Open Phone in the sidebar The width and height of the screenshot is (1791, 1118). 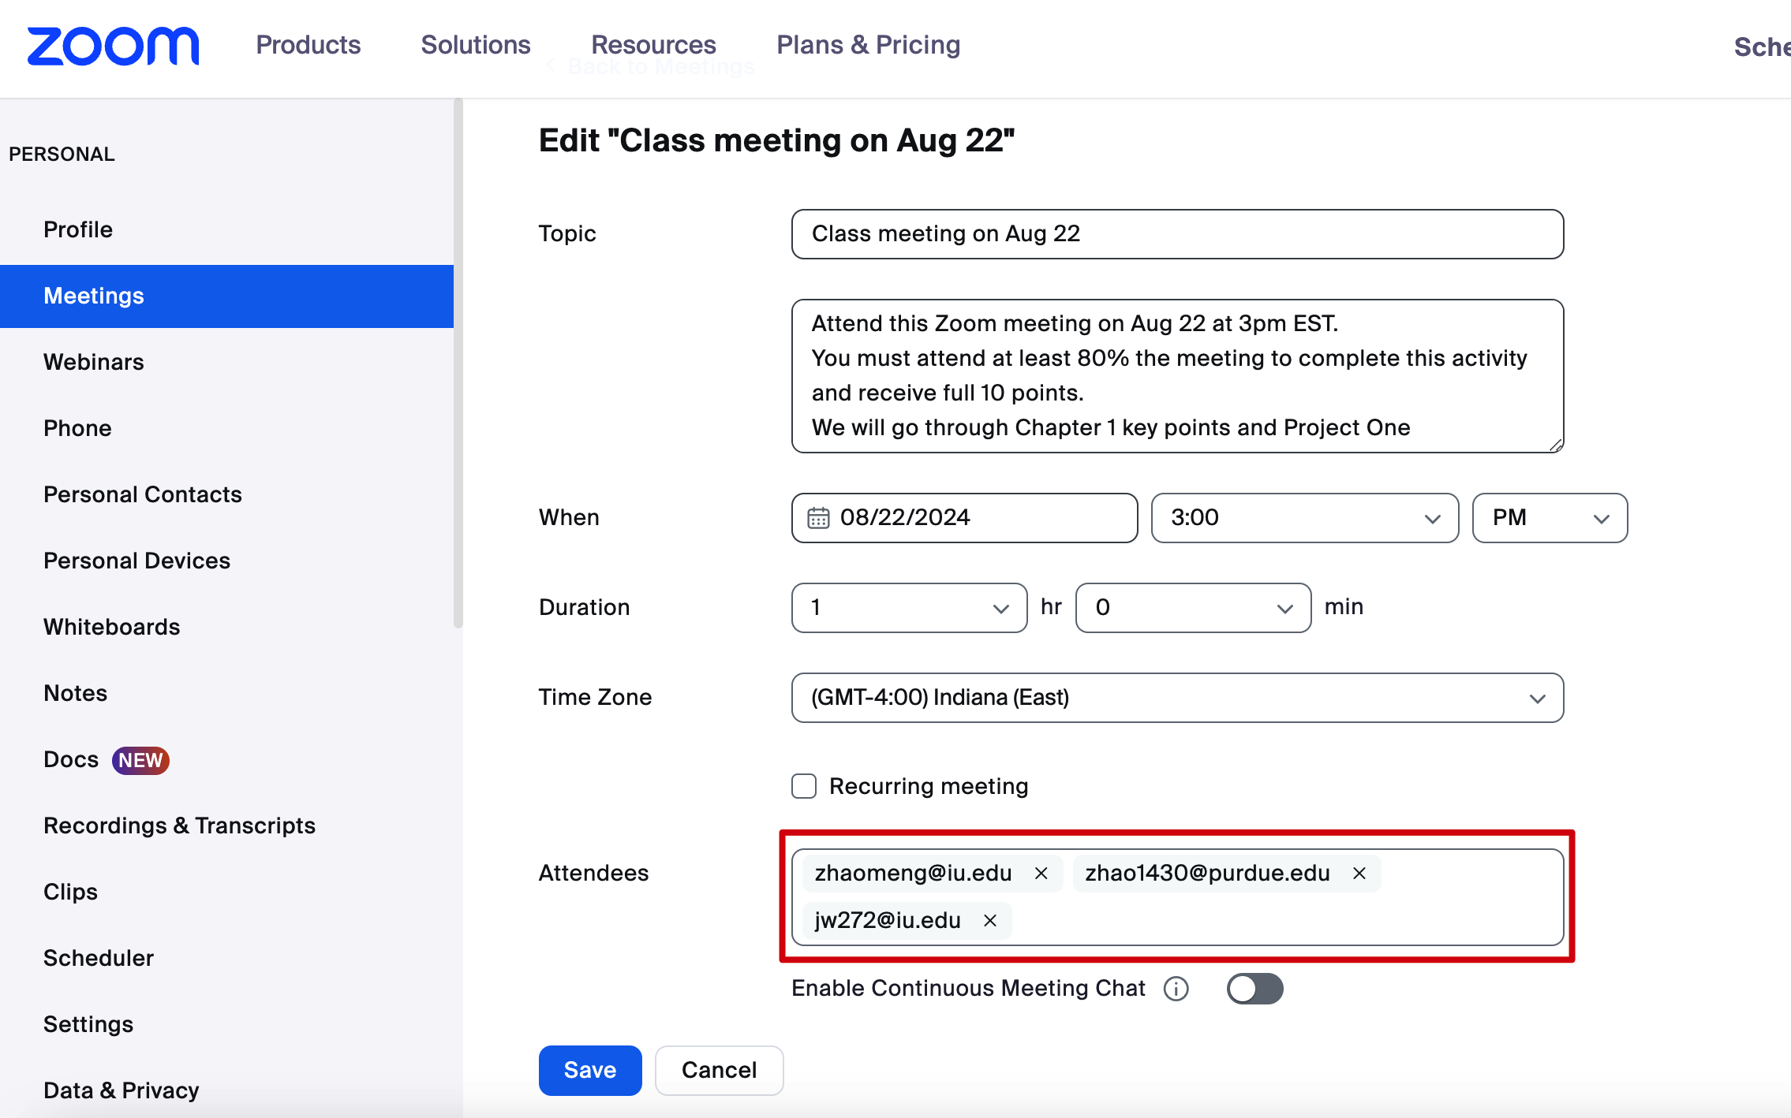click(x=77, y=428)
